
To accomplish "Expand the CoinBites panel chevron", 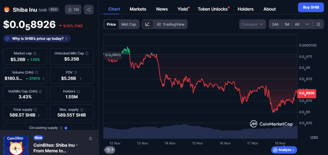I will click(90, 138).
